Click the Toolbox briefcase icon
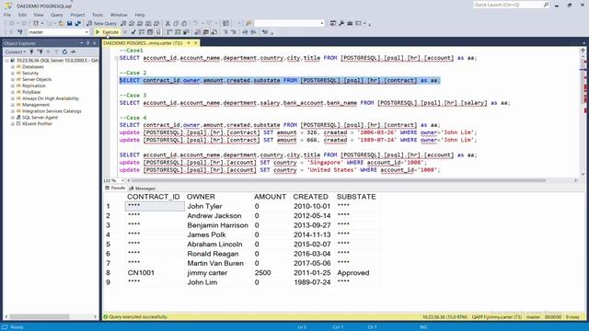Screen dimensions: 589x331 click(350, 23)
